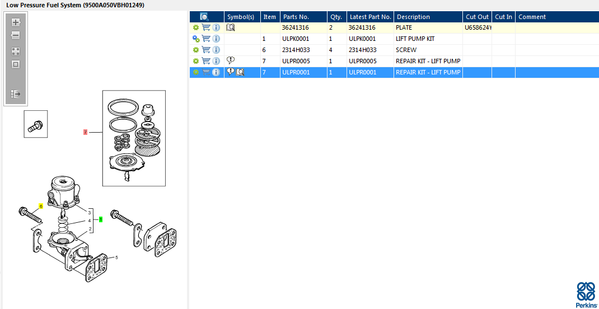Image resolution: width=599 pixels, height=309 pixels.
Task: Click part number 36241316 in Parts No. column
Action: (x=295, y=27)
